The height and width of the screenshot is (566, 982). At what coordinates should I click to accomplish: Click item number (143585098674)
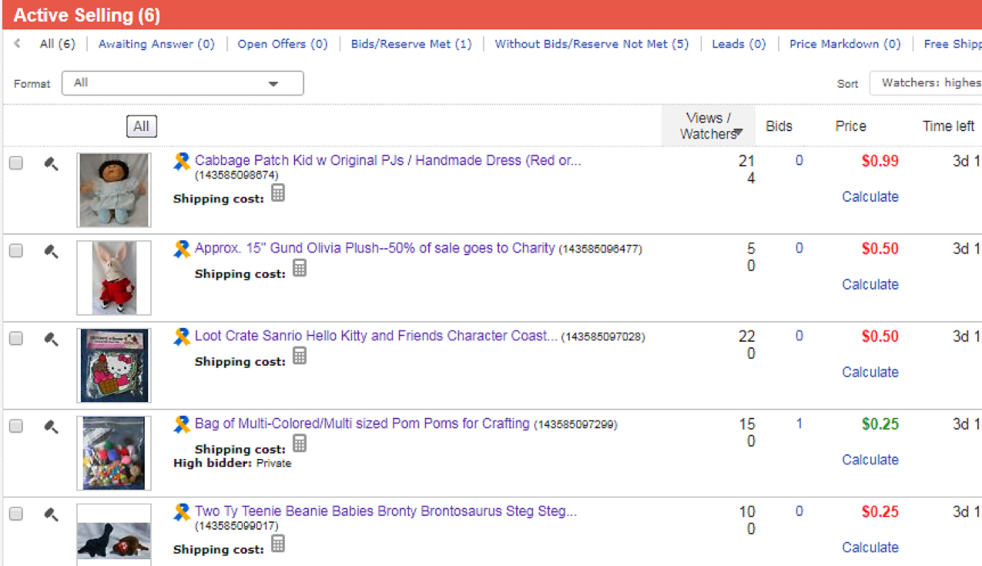click(237, 175)
